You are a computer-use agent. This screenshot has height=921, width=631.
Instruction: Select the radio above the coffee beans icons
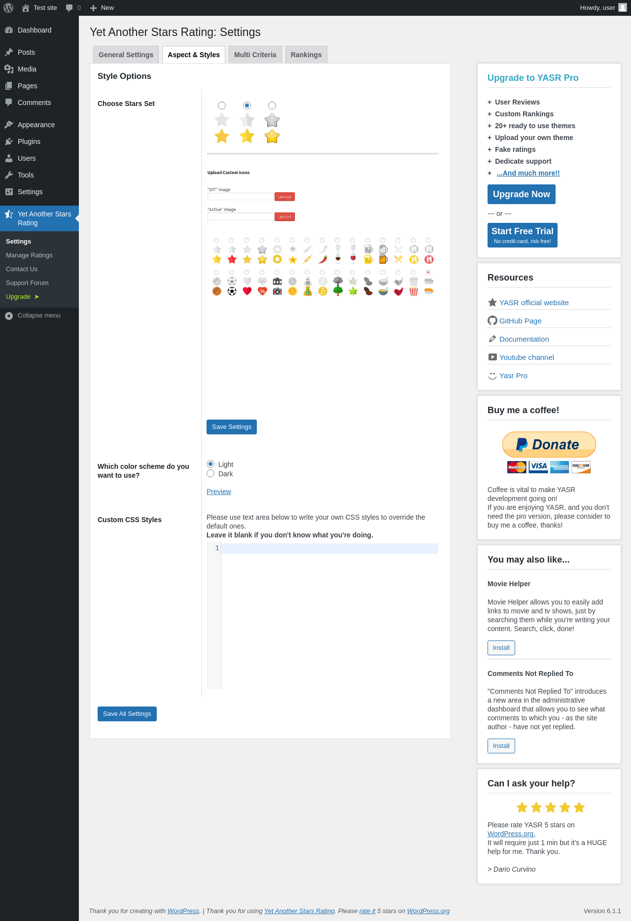tap(368, 272)
